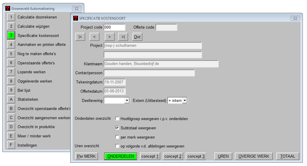
Task: Click into the Project code input field
Action: 114,27
